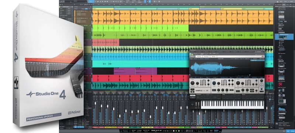Switch to the Envelopes tab in Sample One
Viewport: 295px width, 133px height.
206,57
